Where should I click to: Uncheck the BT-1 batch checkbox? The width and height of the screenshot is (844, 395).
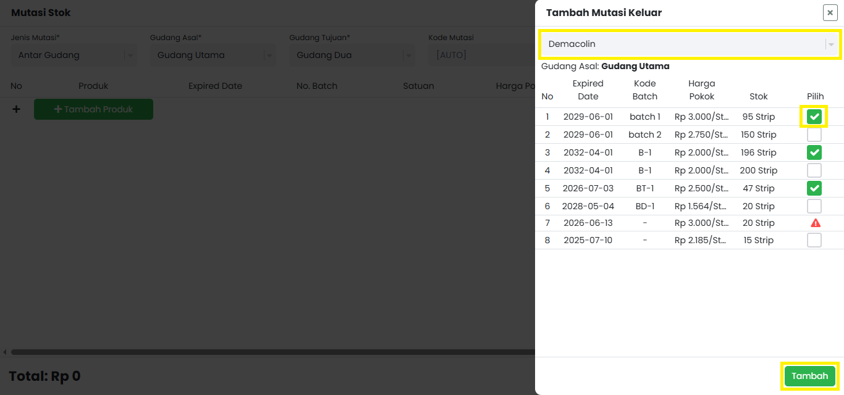[x=814, y=188]
